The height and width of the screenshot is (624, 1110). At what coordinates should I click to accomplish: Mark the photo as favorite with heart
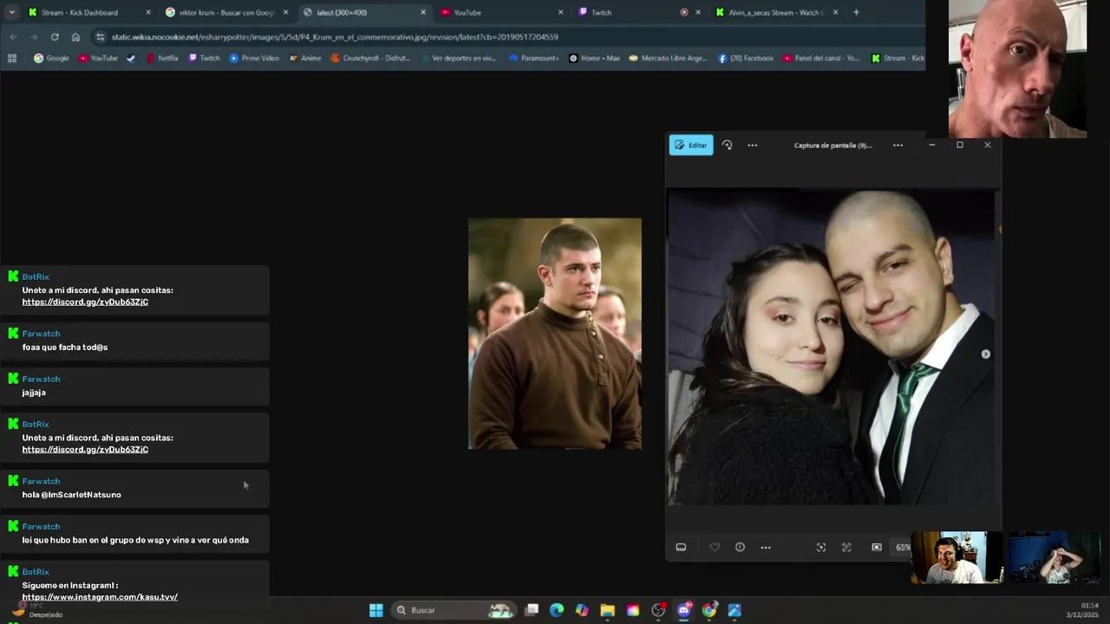click(715, 547)
